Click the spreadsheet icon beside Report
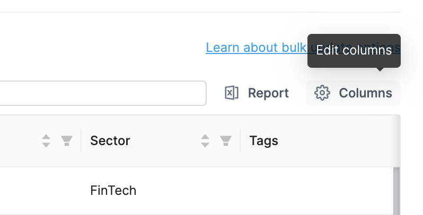 (x=232, y=93)
